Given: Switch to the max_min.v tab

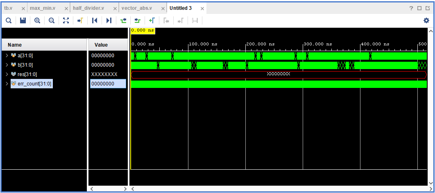Looking at the screenshot, I should tap(42, 8).
